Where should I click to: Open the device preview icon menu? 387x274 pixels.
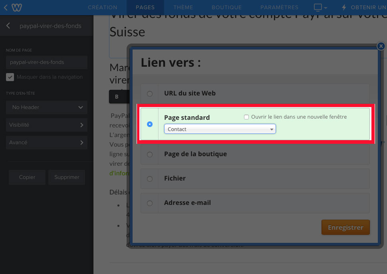point(320,8)
